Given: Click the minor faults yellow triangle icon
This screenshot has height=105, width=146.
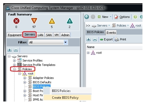Looking at the screenshot, I should (x=52, y=21).
